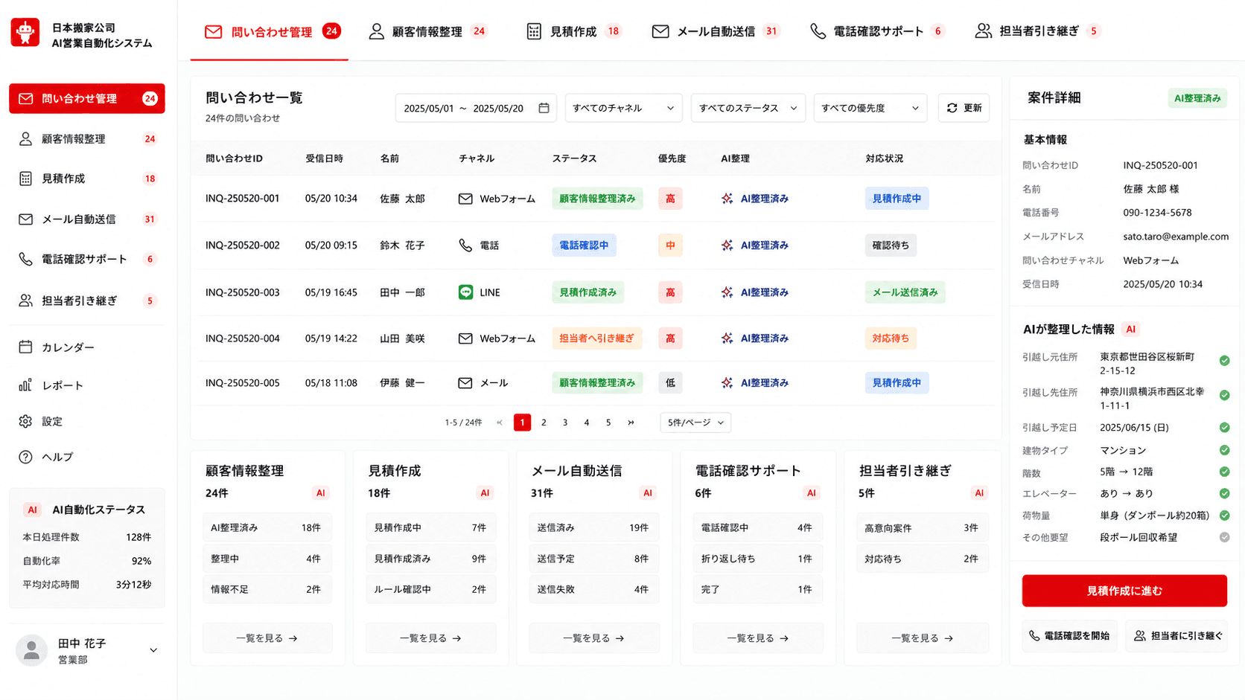
Task: Click 一覧を見る in 担当者引き継ぎ card
Action: tap(923, 638)
